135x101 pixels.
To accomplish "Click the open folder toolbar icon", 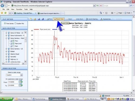I will [35, 19].
